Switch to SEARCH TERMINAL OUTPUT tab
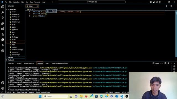The width and height of the screenshot is (177, 99). pyautogui.click(x=60, y=63)
